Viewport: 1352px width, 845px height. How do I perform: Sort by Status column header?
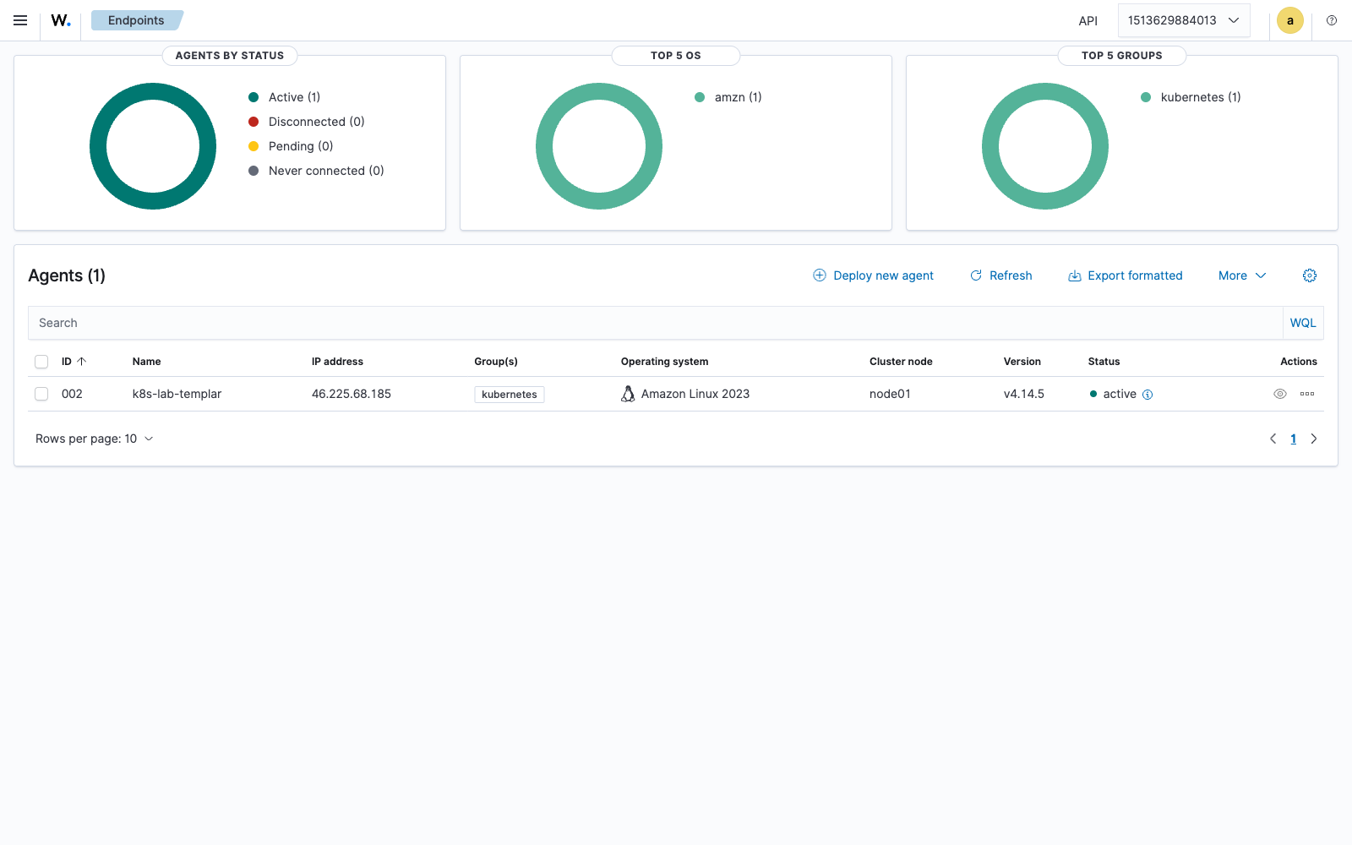pyautogui.click(x=1104, y=362)
